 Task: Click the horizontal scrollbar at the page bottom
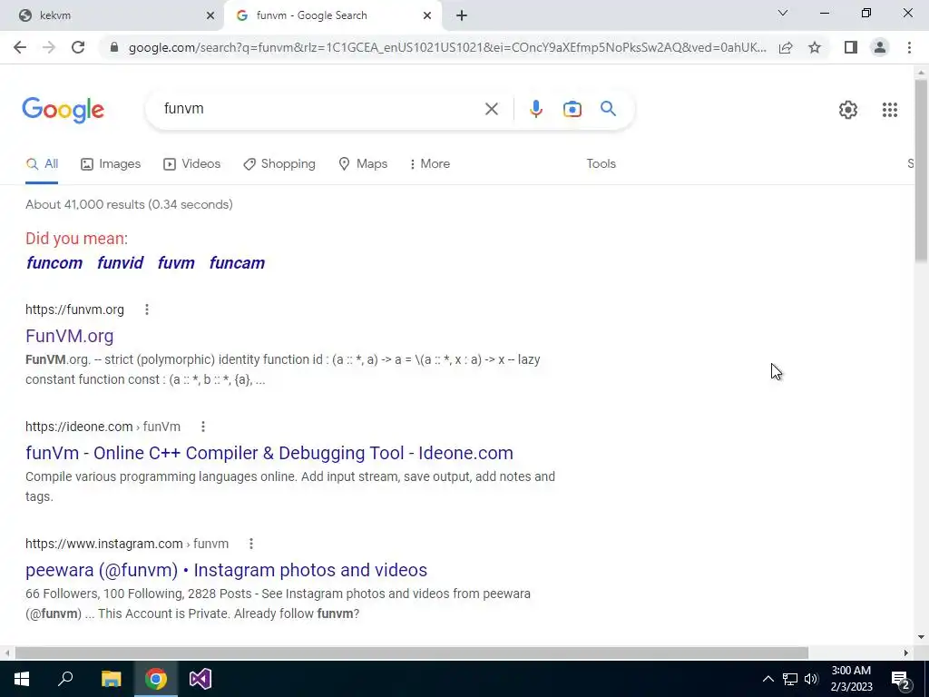click(x=411, y=653)
